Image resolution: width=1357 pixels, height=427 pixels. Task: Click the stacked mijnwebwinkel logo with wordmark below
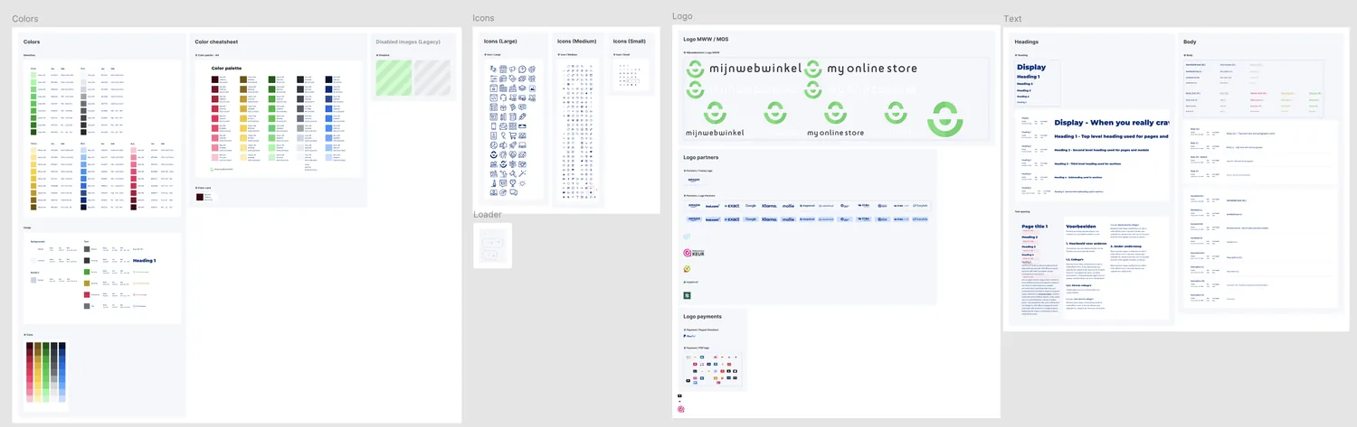(715, 118)
